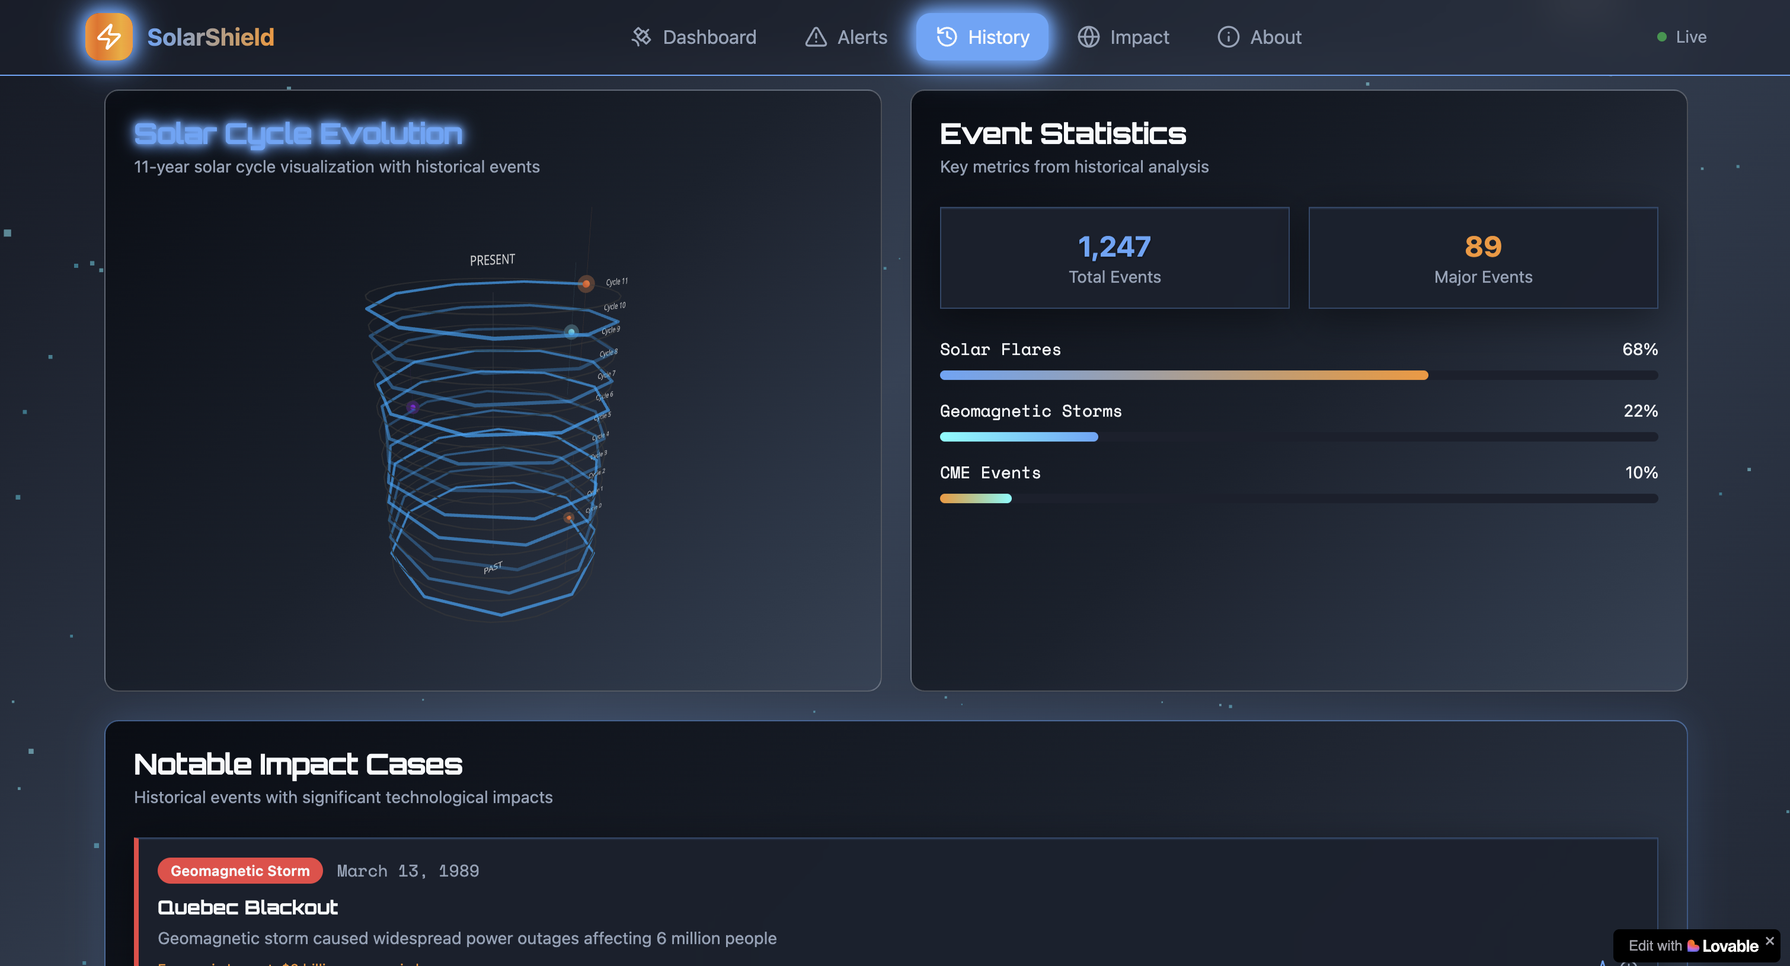Click the green Live status dot
Image resolution: width=1790 pixels, height=966 pixels.
1661,37
